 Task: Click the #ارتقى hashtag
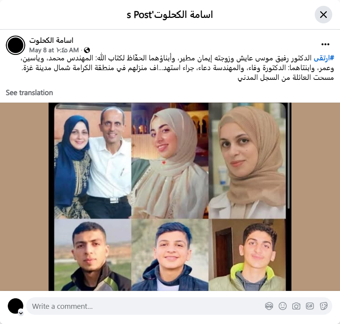coord(324,58)
